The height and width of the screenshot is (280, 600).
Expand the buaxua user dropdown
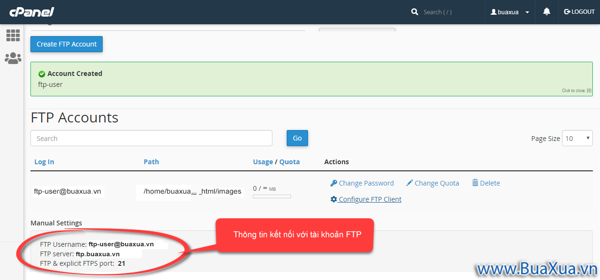510,12
